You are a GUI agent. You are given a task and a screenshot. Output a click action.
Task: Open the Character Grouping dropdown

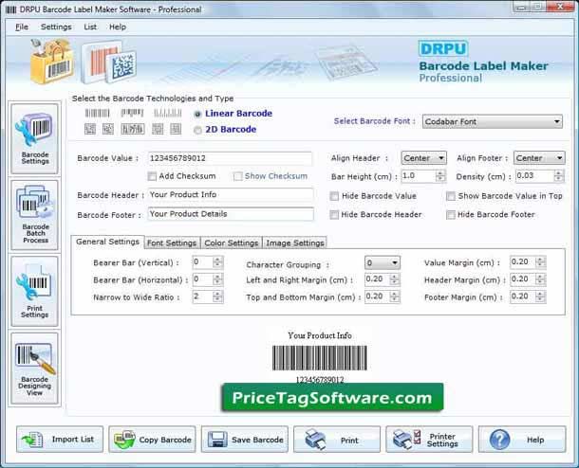coord(383,262)
